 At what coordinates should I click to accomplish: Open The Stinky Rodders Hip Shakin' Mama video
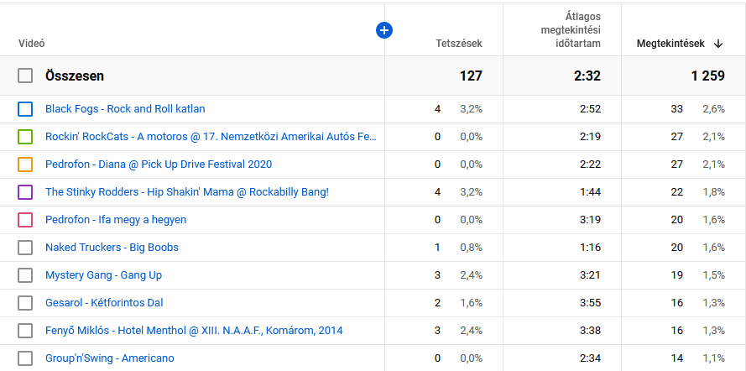[186, 192]
